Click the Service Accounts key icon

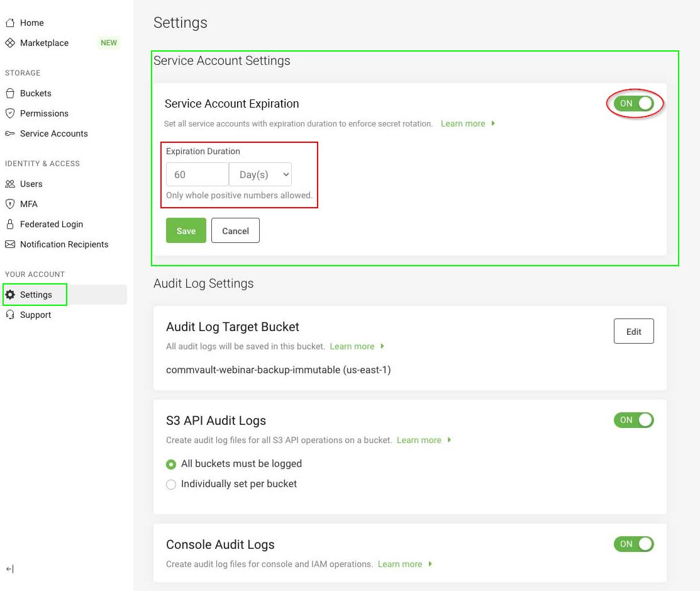coord(10,133)
